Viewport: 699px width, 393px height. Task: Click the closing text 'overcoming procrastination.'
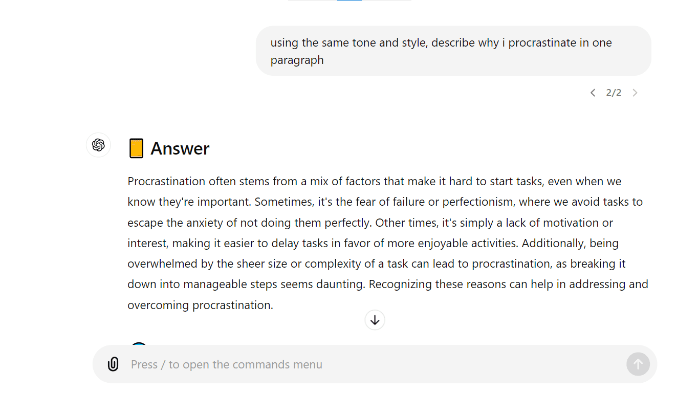pos(200,305)
